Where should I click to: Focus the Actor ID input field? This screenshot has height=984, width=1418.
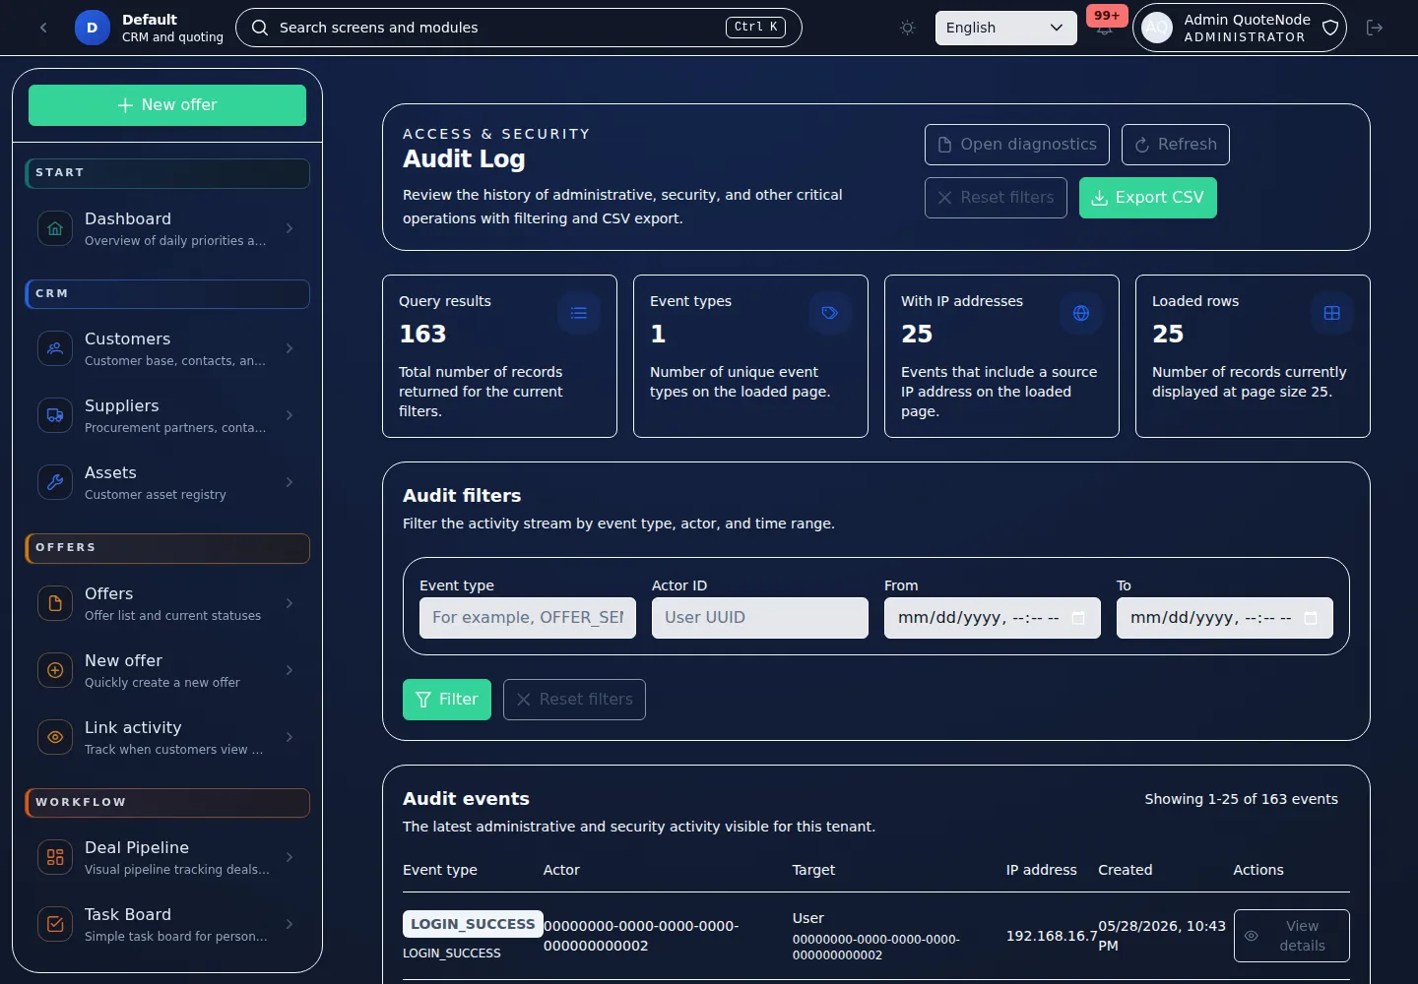(x=760, y=618)
